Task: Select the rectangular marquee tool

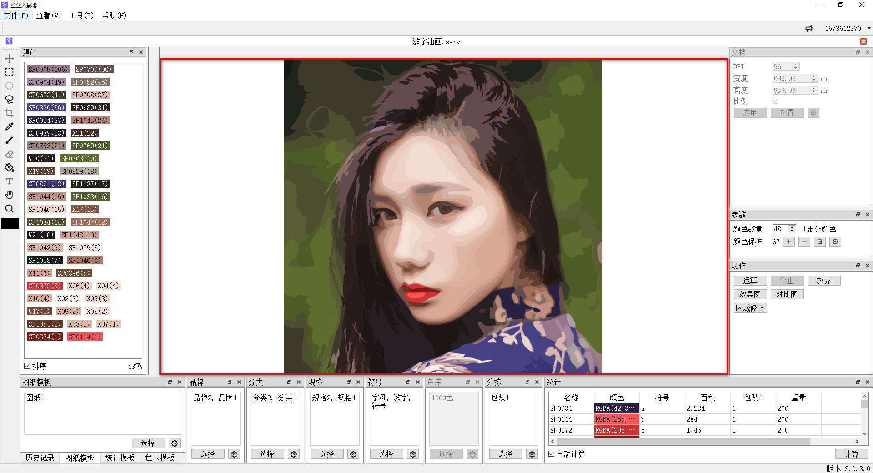Action: (x=9, y=72)
